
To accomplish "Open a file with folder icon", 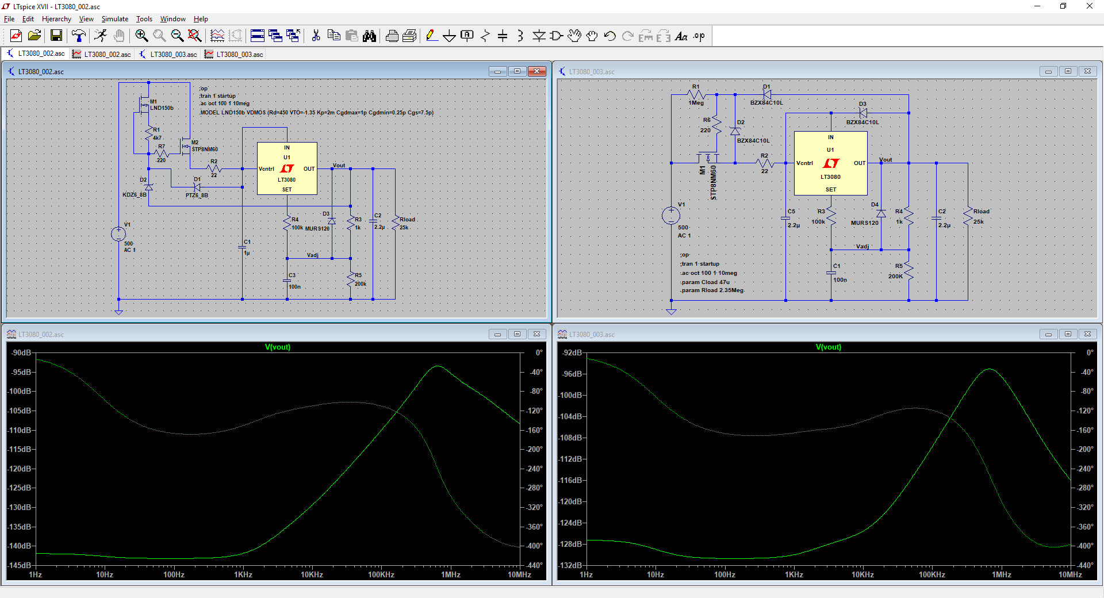I will [34, 36].
